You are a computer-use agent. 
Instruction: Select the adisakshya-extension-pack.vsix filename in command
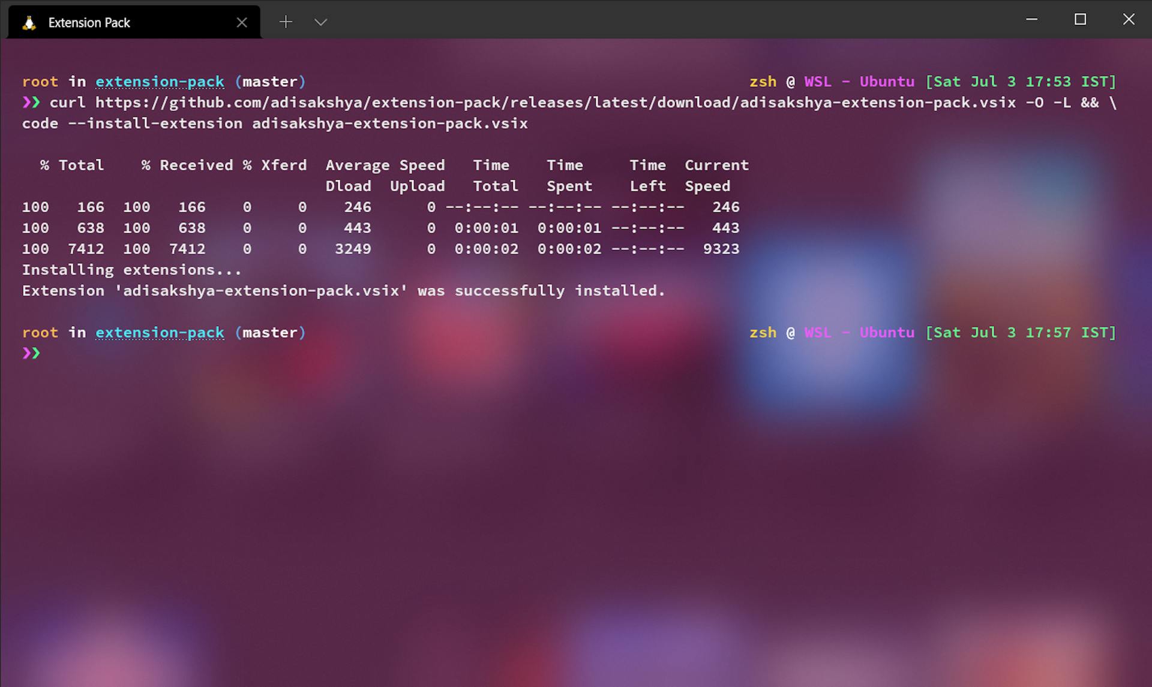tap(390, 123)
